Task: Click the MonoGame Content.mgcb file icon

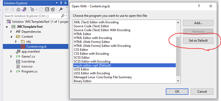Action: tap(23, 46)
